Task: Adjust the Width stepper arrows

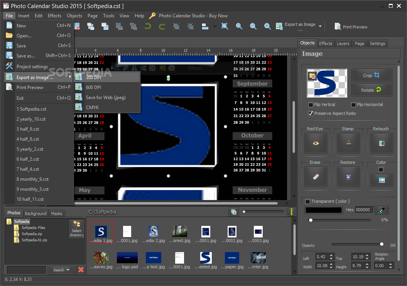Action: (331, 266)
